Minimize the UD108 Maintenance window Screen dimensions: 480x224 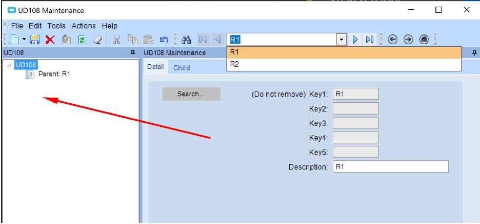pyautogui.click(x=411, y=10)
